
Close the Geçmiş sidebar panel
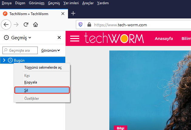(x=59, y=37)
